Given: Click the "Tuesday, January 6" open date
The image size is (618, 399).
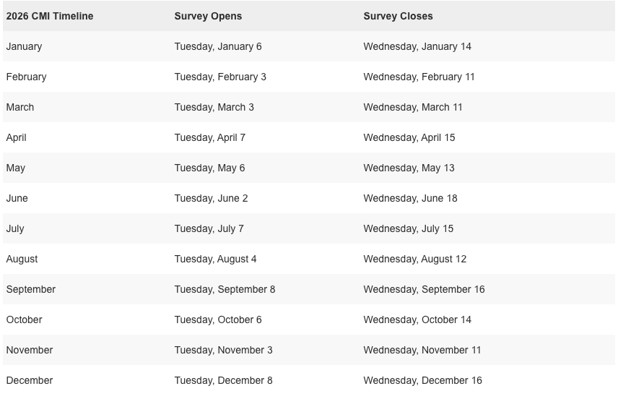Looking at the screenshot, I should pyautogui.click(x=218, y=46).
